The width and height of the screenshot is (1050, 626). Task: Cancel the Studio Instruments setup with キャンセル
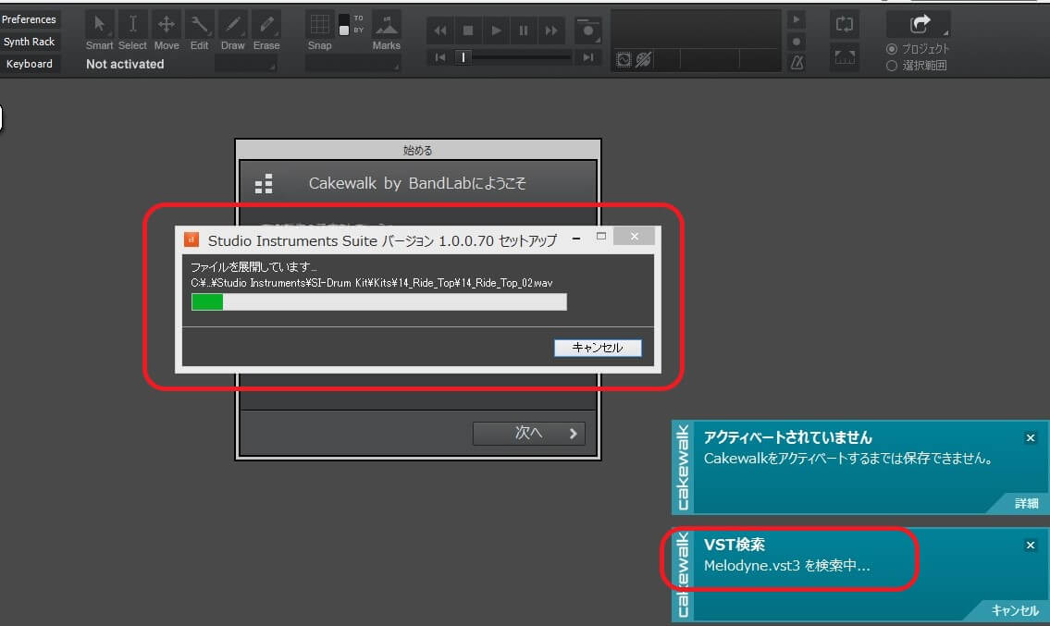598,348
